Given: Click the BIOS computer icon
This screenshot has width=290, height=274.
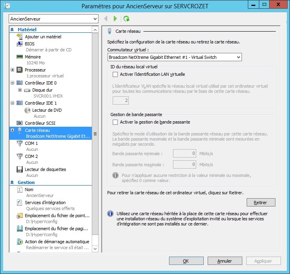Looking at the screenshot, I should pyautogui.click(x=20, y=44).
